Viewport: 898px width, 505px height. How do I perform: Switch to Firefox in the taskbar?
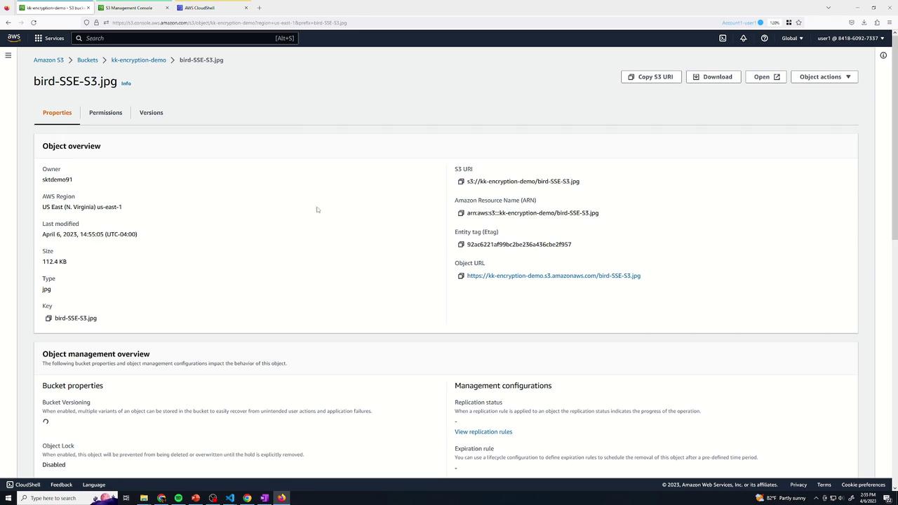(x=281, y=498)
